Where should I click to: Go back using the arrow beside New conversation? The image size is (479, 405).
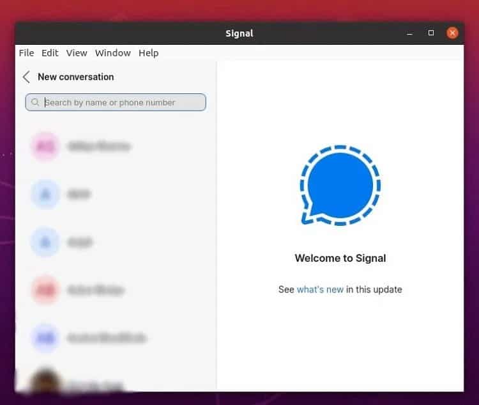[x=27, y=77]
